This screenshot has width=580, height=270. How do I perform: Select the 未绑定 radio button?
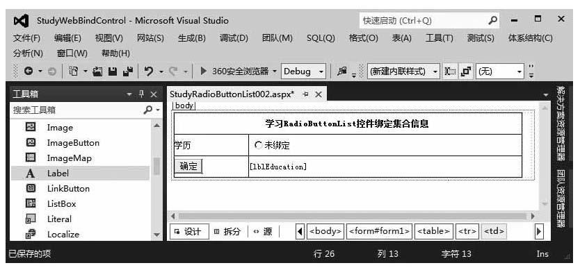(258, 146)
